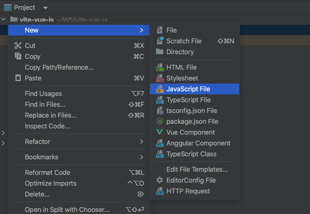Open the Project view switcher dropdown

coord(45,7)
